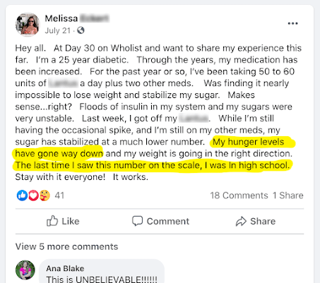Click the Like button label
Image resolution: width=320 pixels, height=283 pixels.
pos(71,221)
